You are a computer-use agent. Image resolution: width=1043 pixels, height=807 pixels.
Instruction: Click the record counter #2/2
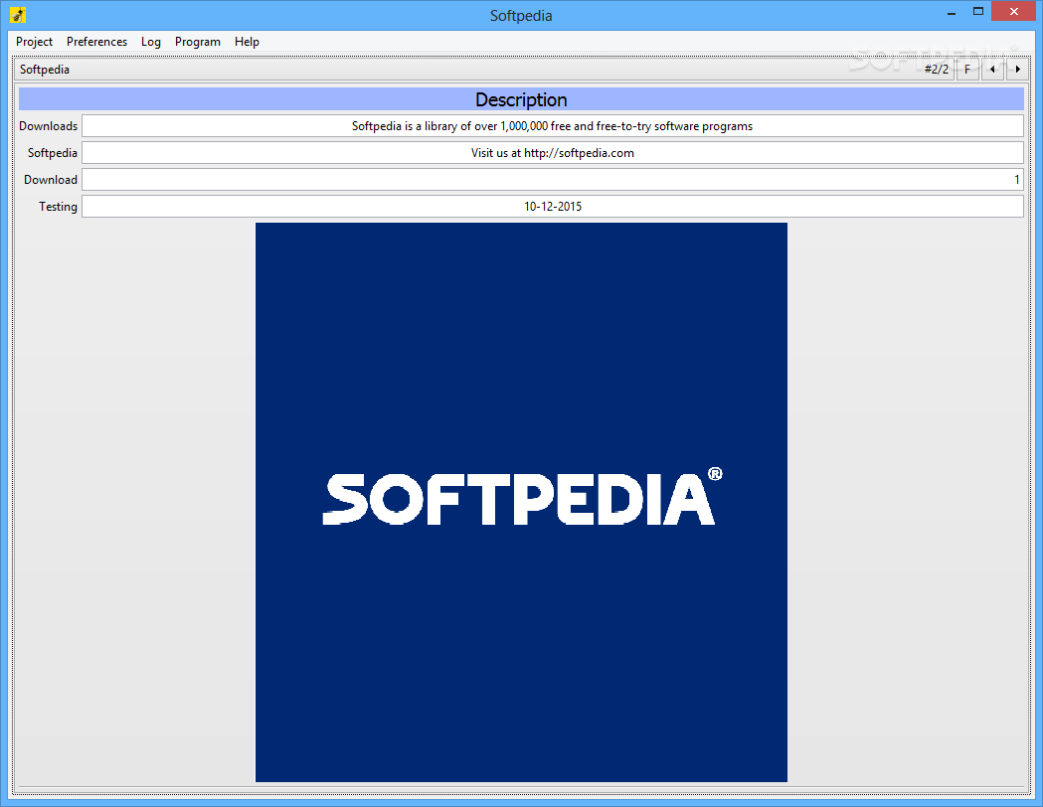(936, 70)
